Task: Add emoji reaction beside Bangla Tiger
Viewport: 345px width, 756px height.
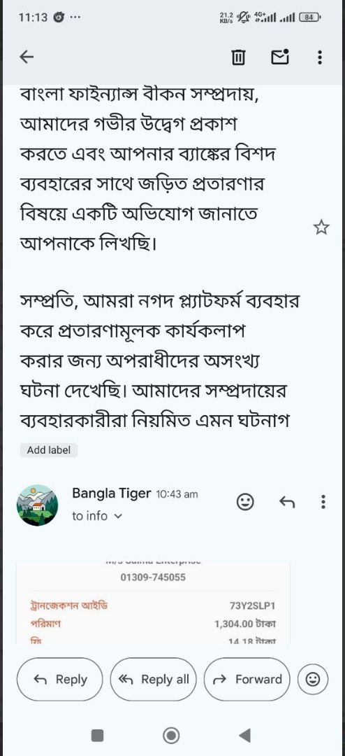Action: click(245, 502)
